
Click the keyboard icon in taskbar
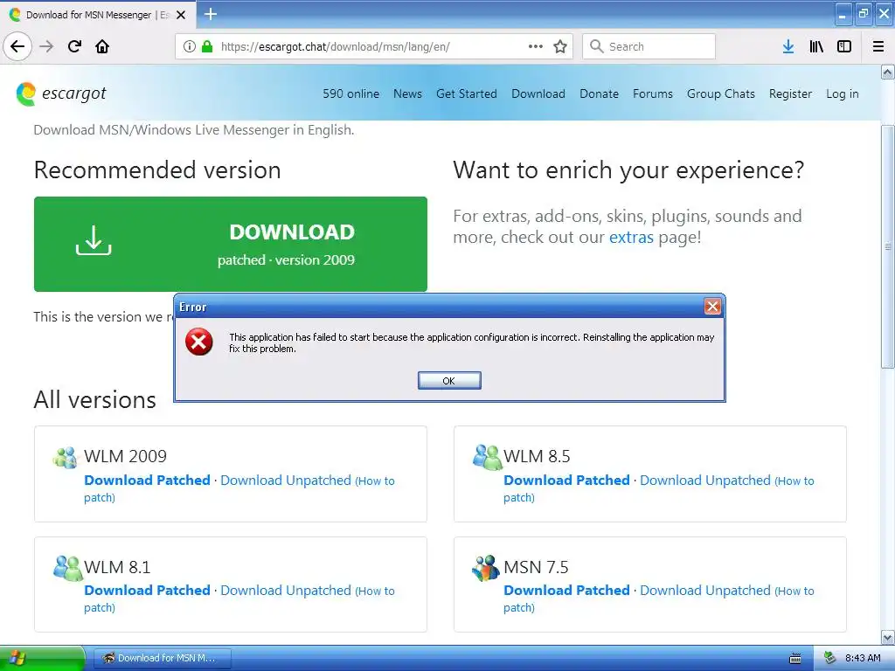click(795, 659)
